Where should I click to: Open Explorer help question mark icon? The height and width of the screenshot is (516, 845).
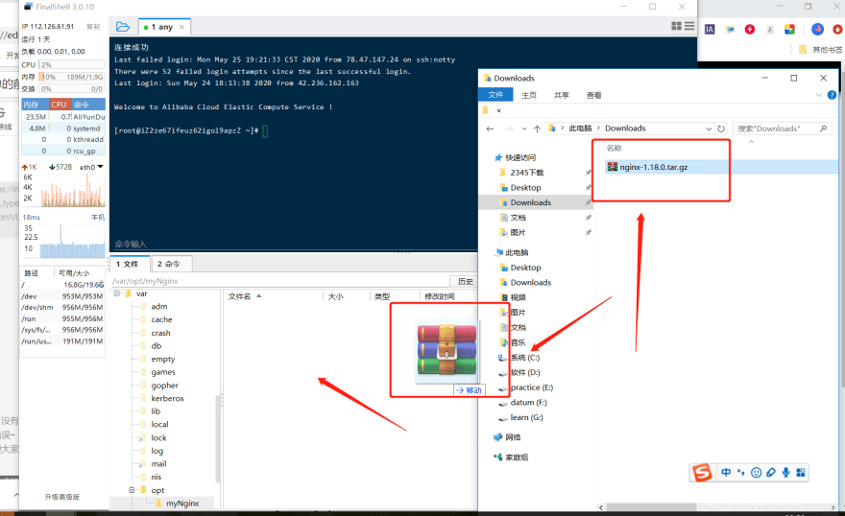833,95
